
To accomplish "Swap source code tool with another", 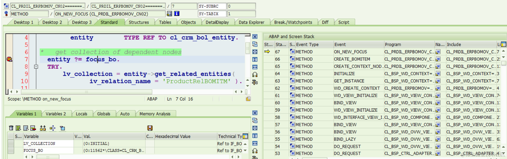I will [255, 75].
